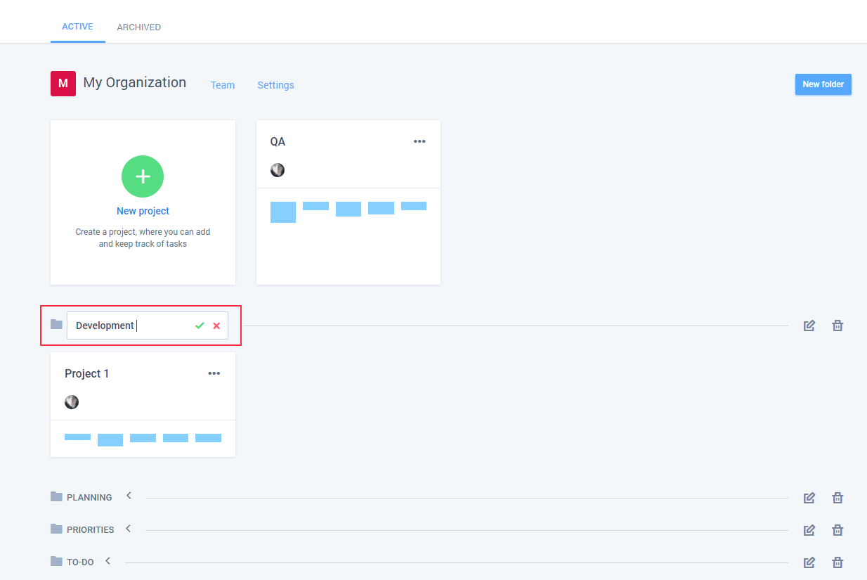
Task: Open the QA project card title
Action: click(278, 141)
